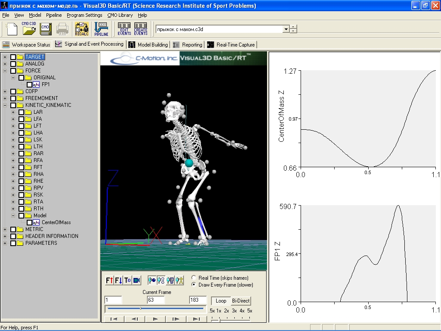441x331 pixels.
Task: Click the Loop playback button
Action: click(221, 301)
